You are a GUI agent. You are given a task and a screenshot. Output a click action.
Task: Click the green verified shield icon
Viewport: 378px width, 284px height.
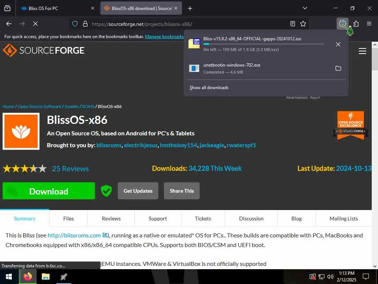tap(106, 191)
